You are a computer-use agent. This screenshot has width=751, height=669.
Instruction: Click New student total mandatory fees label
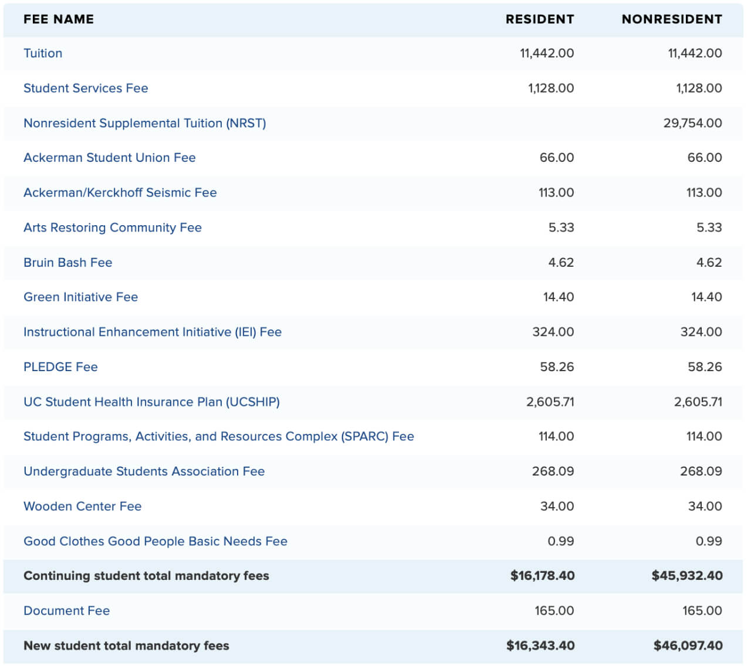(126, 646)
